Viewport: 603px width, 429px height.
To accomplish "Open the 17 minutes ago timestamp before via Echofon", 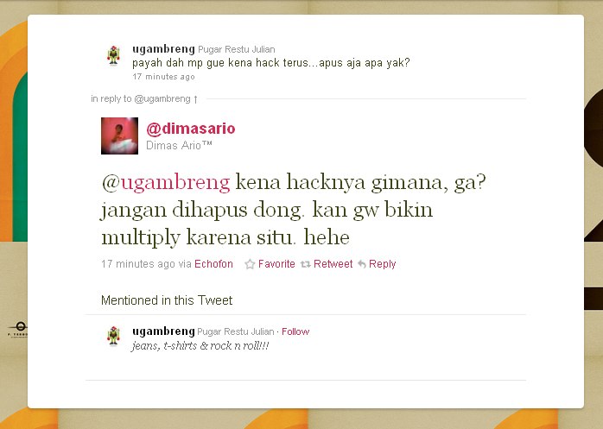I will point(138,264).
